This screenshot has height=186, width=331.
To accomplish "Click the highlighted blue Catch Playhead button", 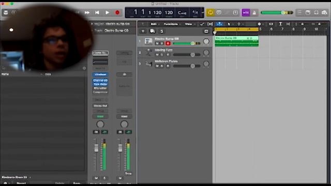I will tap(219, 24).
